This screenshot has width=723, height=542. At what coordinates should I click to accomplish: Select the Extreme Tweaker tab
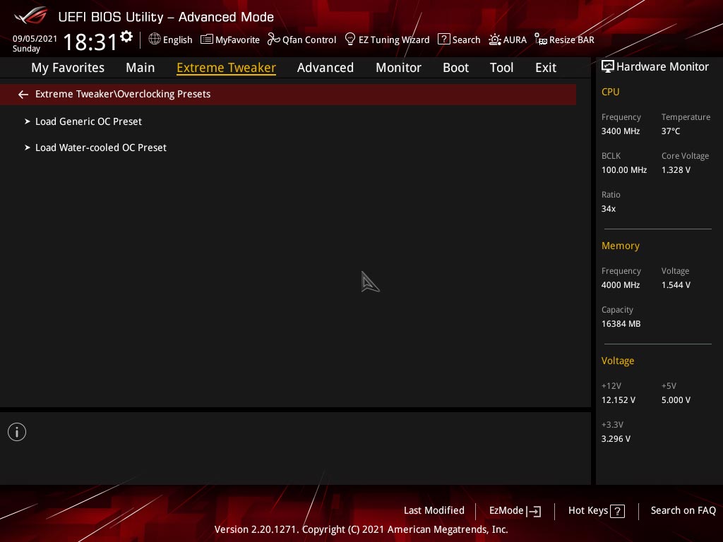tap(227, 68)
